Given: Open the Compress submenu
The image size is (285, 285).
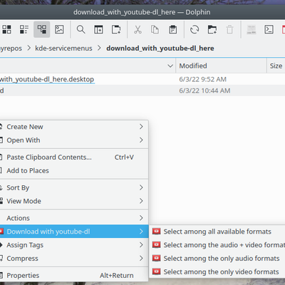Looking at the screenshot, I should 74,258.
